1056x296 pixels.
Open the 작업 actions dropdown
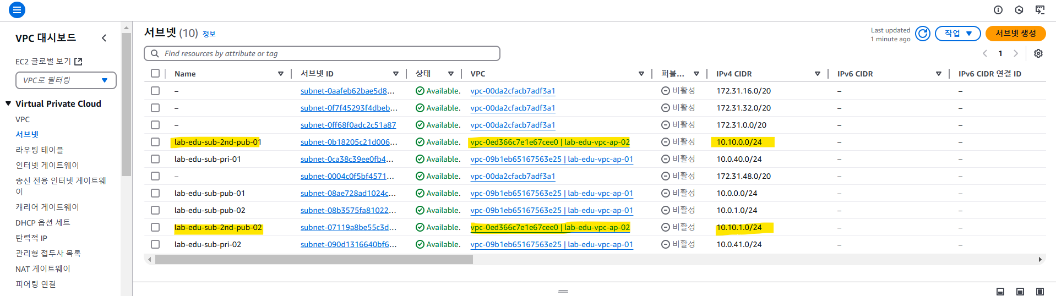click(958, 34)
